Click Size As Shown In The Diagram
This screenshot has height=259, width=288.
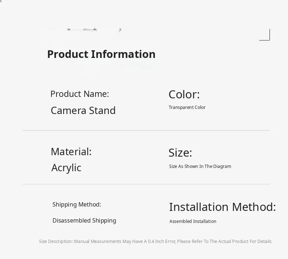200,166
